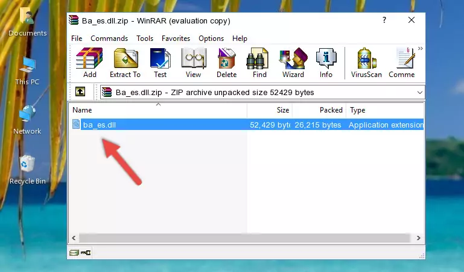The image size is (464, 272).
Task: Click the horizontal scrollbar left arrow
Action: click(74, 238)
